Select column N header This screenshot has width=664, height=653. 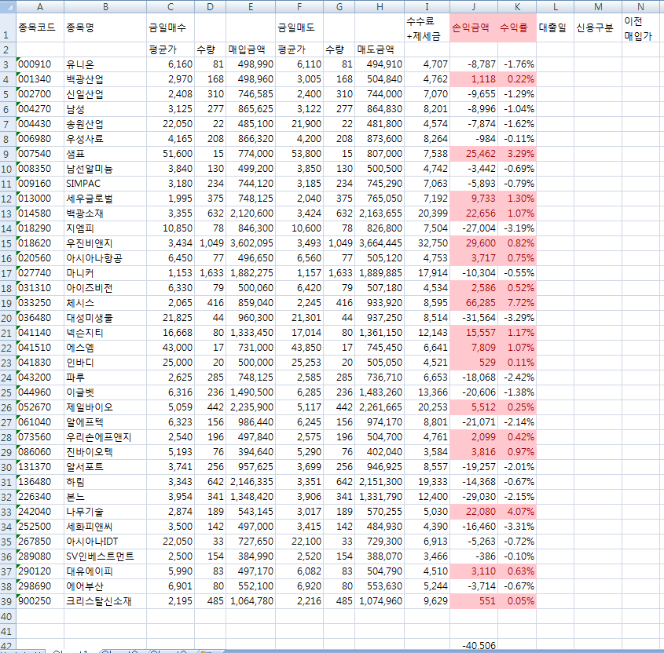[640, 6]
